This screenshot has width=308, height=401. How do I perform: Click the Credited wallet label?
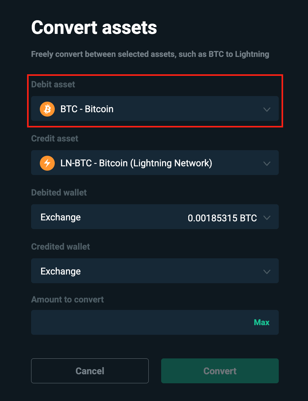pyautogui.click(x=60, y=247)
